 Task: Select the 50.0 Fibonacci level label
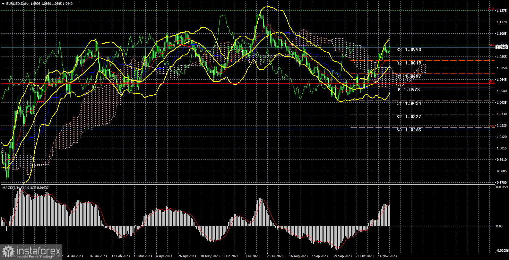click(x=491, y=45)
